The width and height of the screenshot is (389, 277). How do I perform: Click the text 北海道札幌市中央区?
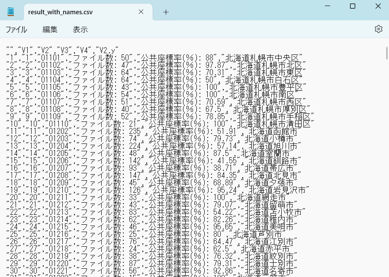(262, 58)
